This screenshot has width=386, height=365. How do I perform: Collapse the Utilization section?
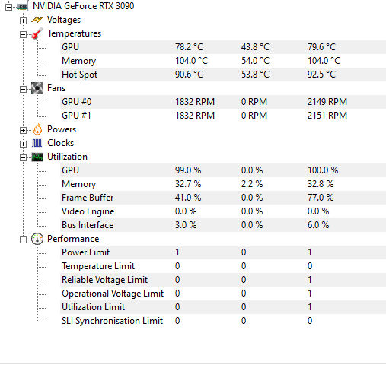point(23,157)
